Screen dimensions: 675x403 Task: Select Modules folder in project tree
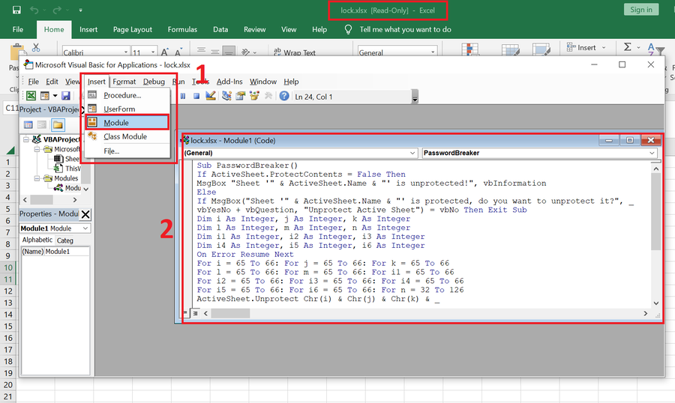tap(66, 178)
